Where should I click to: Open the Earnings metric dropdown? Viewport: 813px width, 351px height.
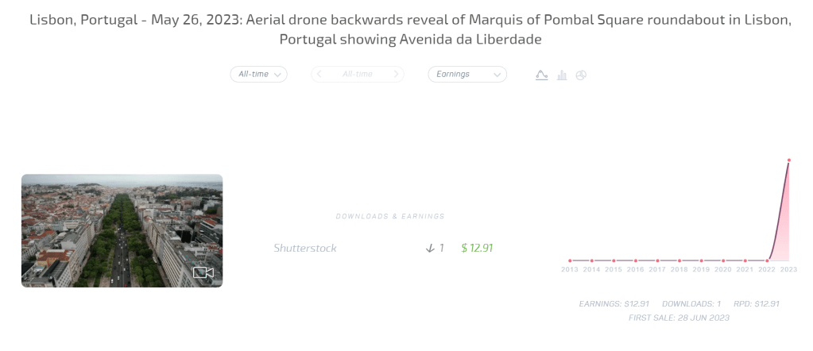click(x=467, y=74)
